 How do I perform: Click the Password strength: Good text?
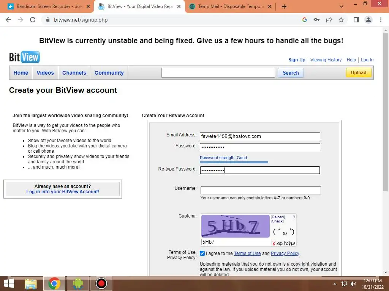pos(223,158)
